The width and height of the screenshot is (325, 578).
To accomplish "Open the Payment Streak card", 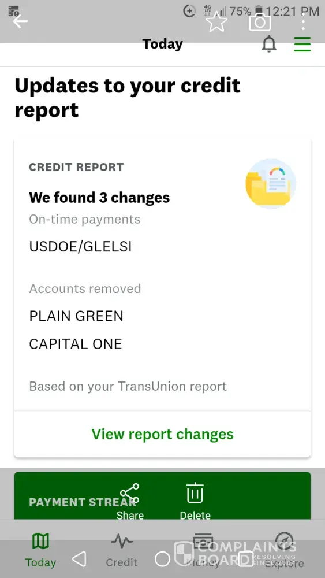I will coord(162,496).
